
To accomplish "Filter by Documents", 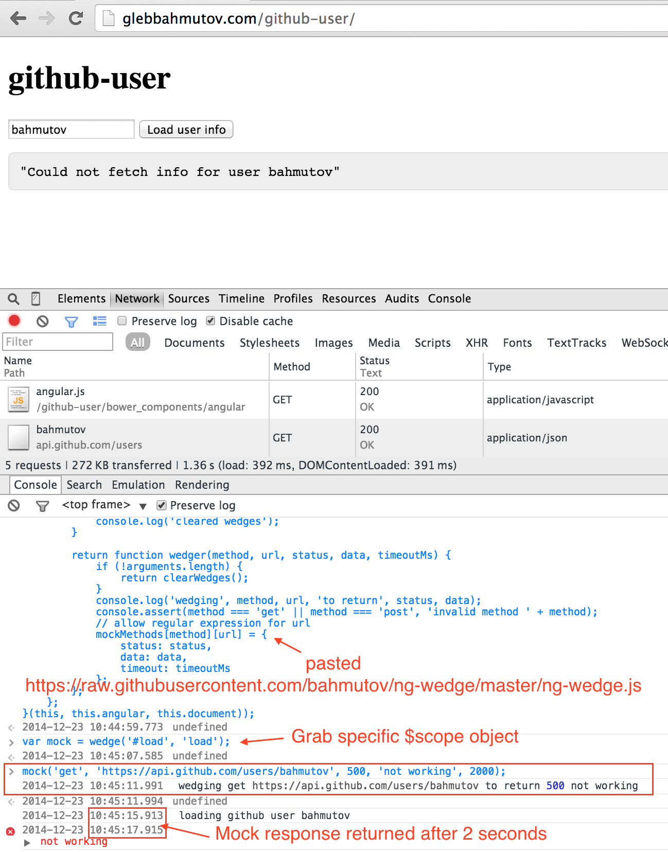I will (194, 343).
